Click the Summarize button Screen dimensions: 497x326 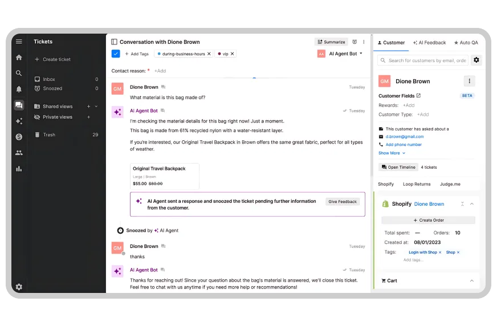click(331, 42)
